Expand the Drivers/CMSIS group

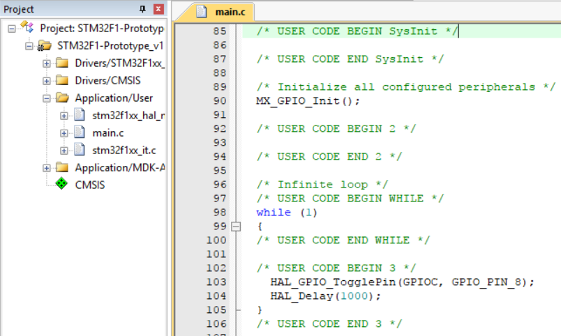point(47,81)
